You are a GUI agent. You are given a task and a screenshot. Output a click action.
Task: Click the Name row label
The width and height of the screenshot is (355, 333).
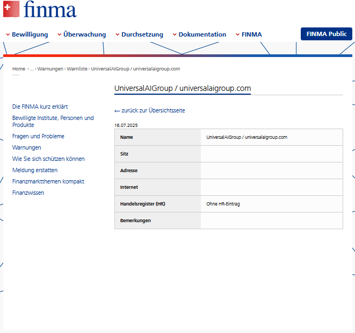[x=127, y=137]
